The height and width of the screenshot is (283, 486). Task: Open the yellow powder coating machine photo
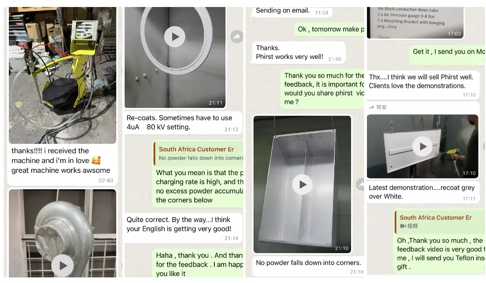pos(63,75)
